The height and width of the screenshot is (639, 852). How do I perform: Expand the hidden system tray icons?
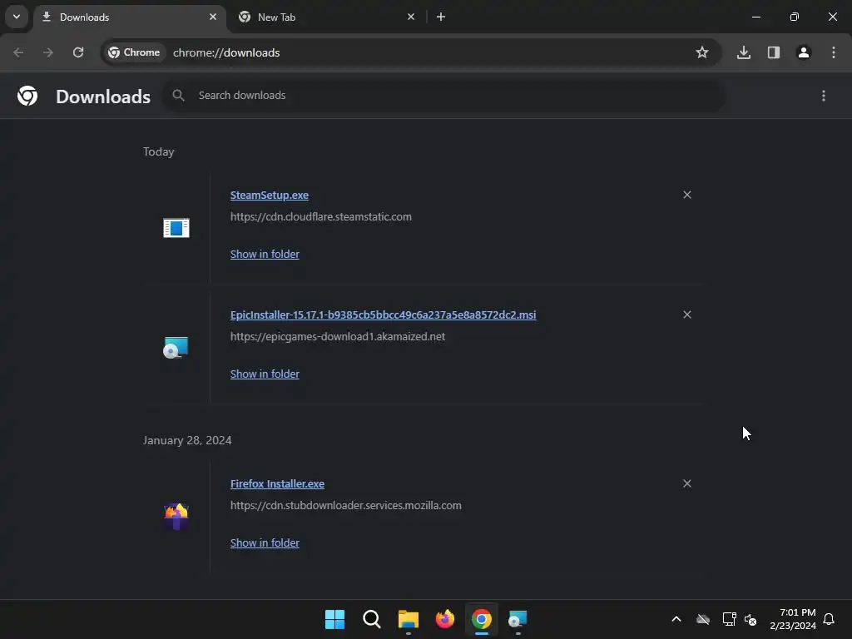click(676, 619)
